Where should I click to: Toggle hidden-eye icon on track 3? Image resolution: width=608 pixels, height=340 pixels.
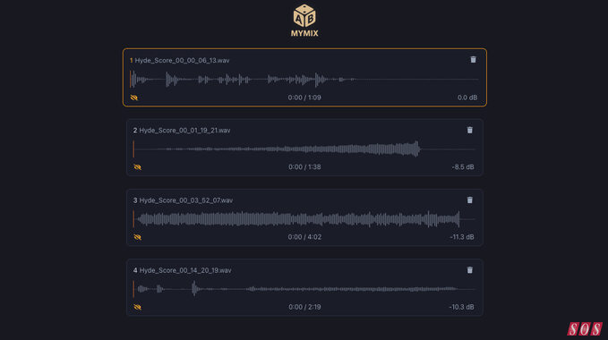pos(138,237)
